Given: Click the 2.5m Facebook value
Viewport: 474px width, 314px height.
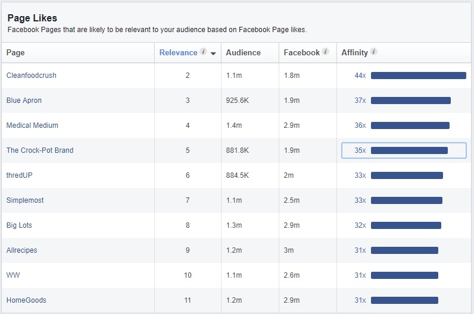Looking at the screenshot, I should pos(292,200).
